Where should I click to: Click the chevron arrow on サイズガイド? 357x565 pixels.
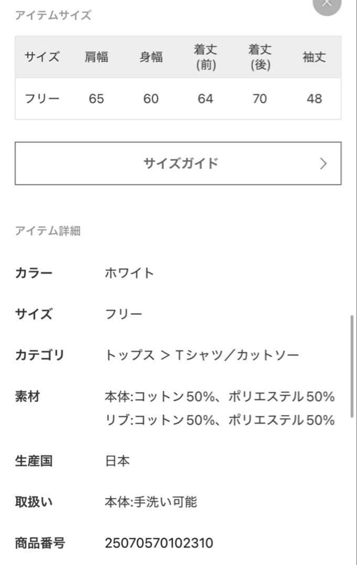323,164
